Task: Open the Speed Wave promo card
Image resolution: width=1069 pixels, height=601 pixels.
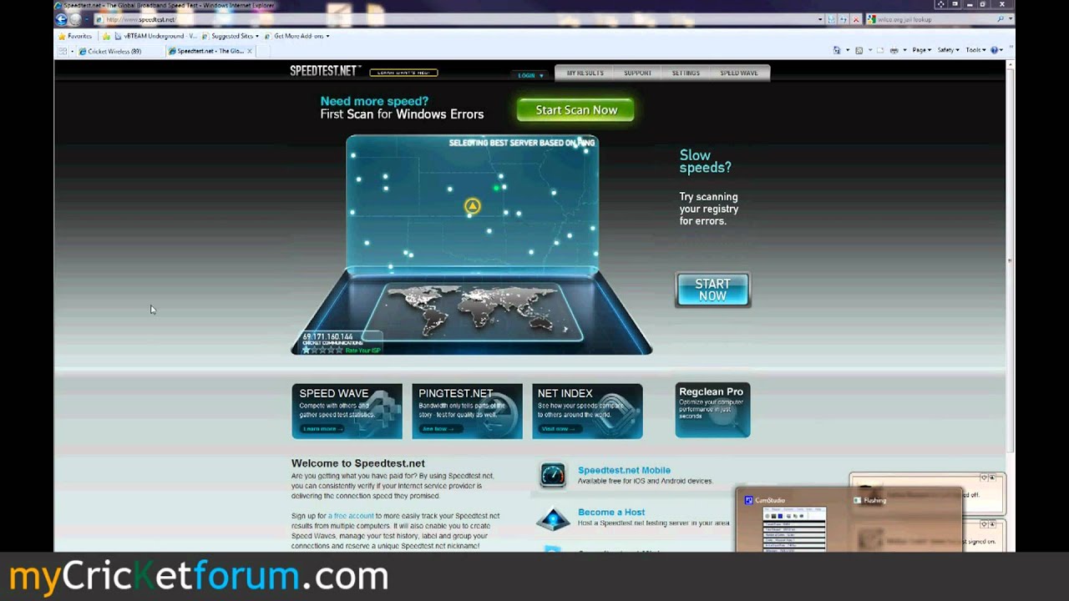Action: 347,411
